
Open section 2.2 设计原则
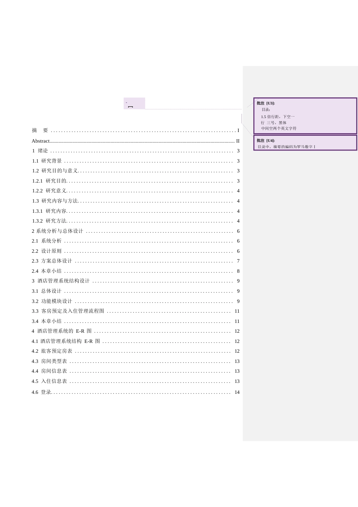pyautogui.click(x=44, y=250)
